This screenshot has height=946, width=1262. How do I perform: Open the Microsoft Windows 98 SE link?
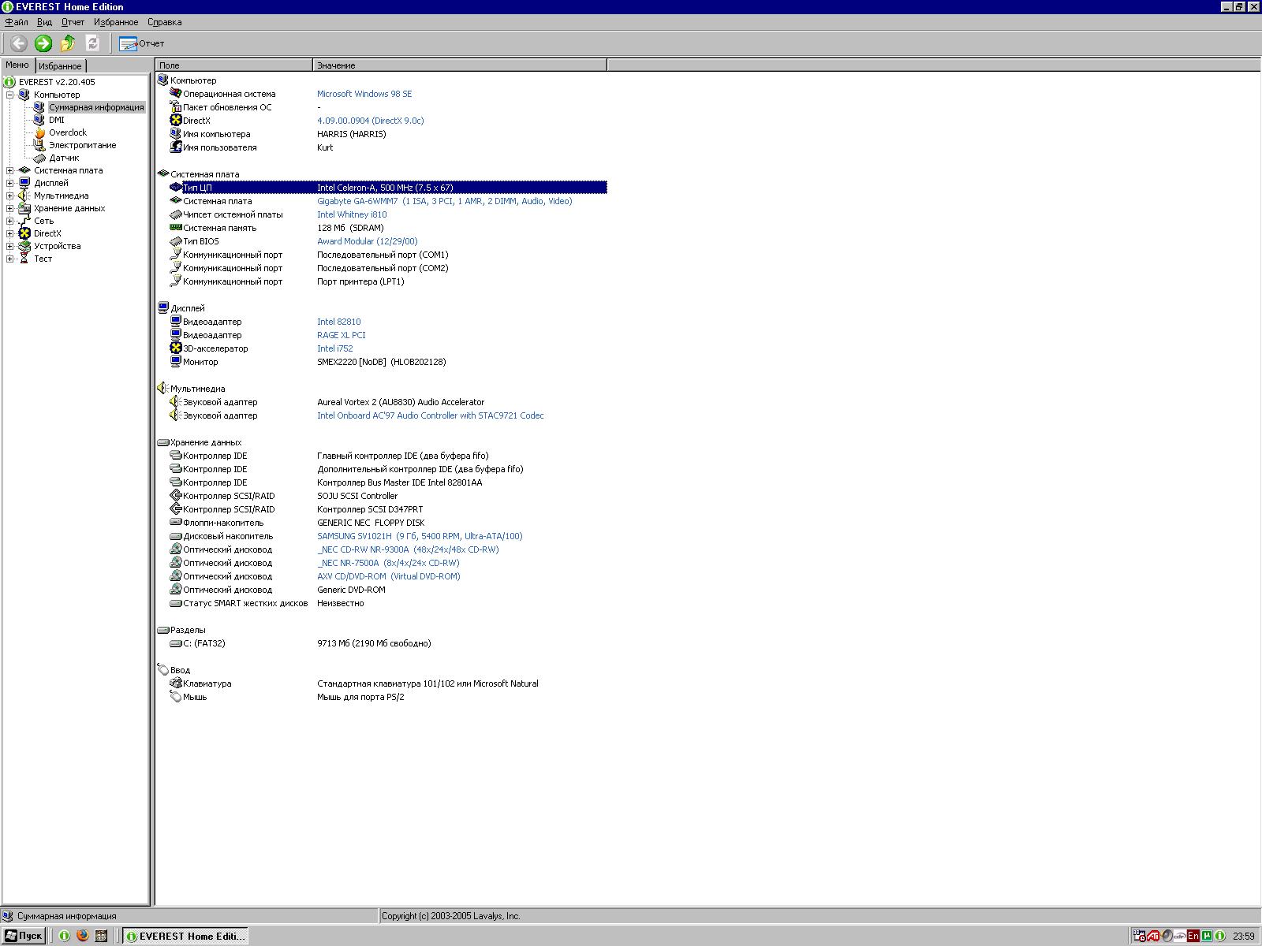pos(364,93)
